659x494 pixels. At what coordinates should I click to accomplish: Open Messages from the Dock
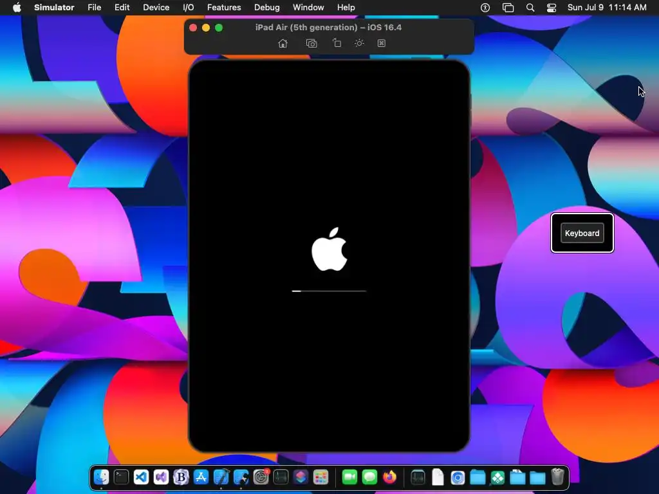[x=370, y=477]
